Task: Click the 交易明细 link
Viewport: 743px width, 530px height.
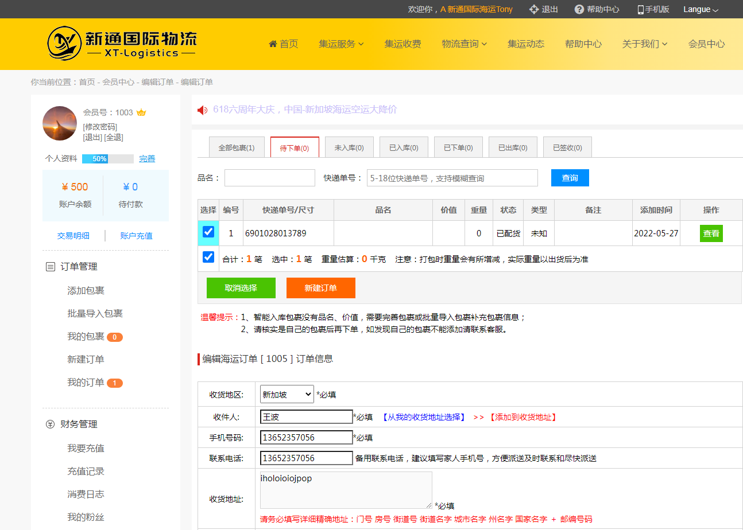Action: tap(73, 236)
